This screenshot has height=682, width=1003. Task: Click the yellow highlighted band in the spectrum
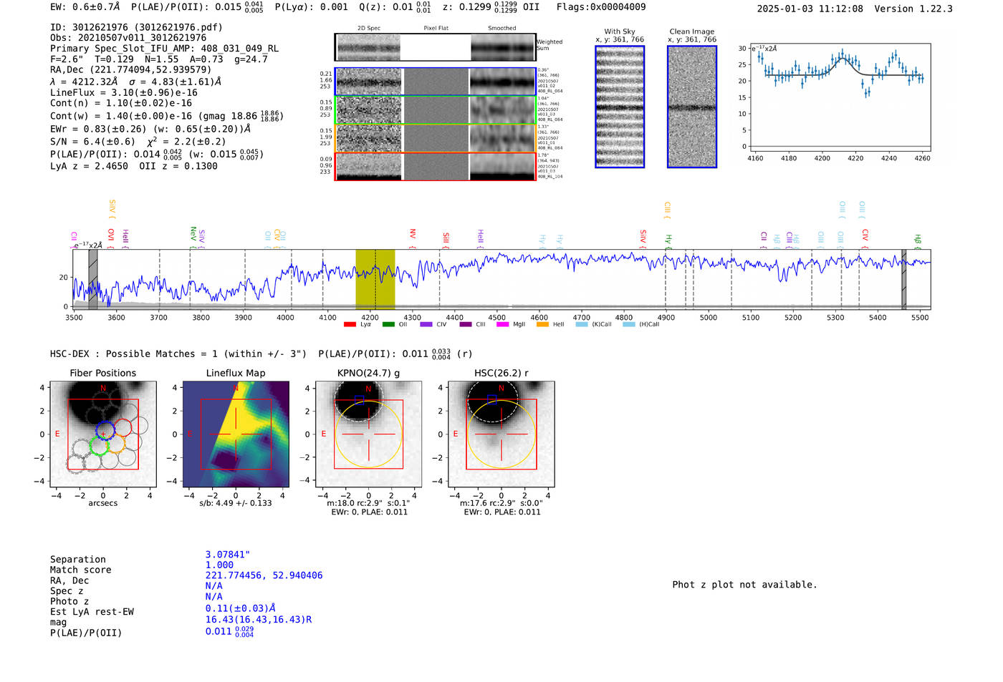coord(375,279)
